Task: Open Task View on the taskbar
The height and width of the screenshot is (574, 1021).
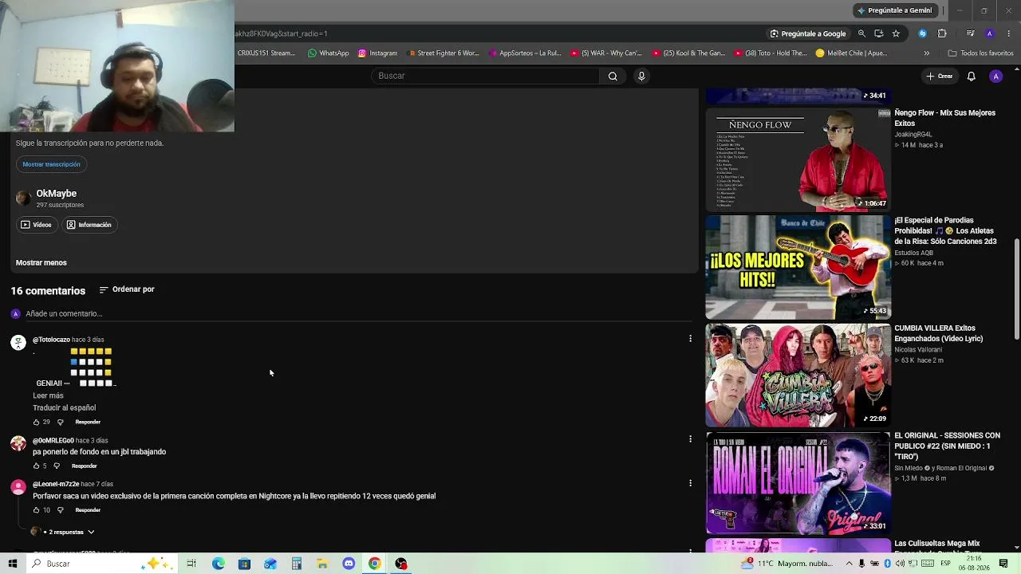Action: 191,564
